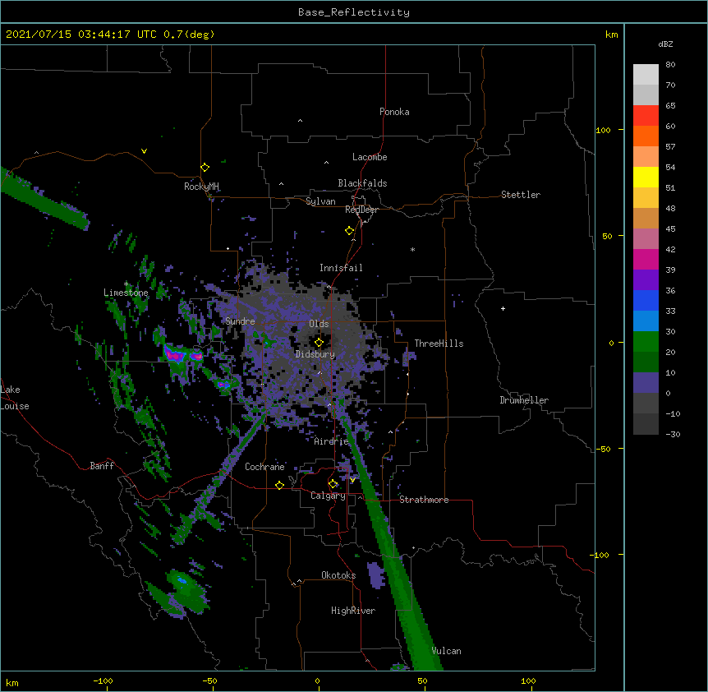Click the magenta high-reflectivity storm cell west of Sundre
The width and height of the screenshot is (708, 692).
click(x=174, y=354)
